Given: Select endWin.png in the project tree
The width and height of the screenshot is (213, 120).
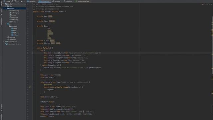Looking at the screenshot, I should 14,13.
